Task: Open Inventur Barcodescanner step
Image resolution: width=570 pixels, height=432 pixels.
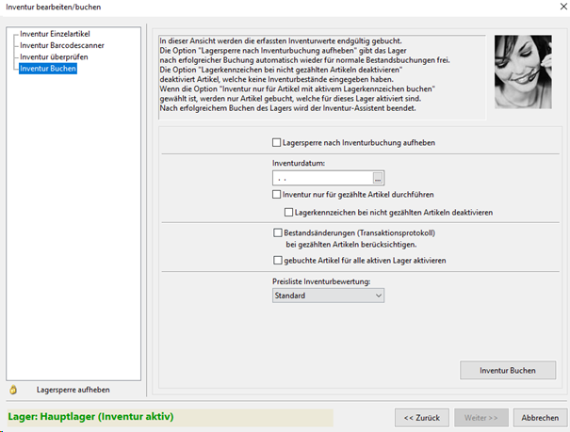Action: [x=62, y=45]
